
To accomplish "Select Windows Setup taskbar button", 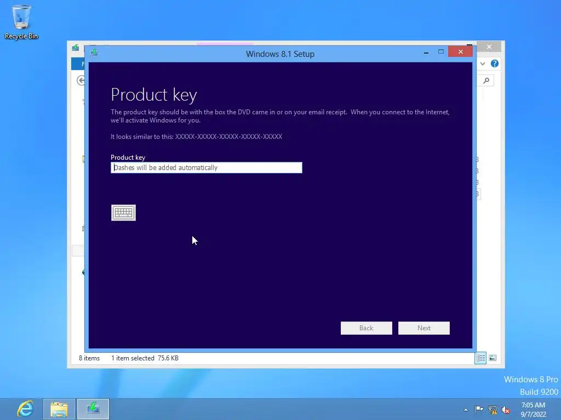I will point(93,409).
